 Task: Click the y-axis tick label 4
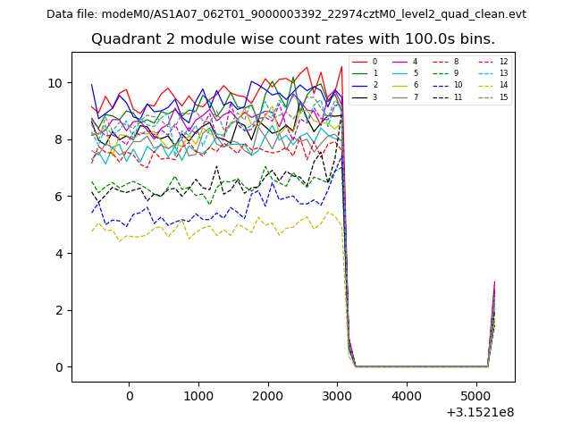click(59, 254)
